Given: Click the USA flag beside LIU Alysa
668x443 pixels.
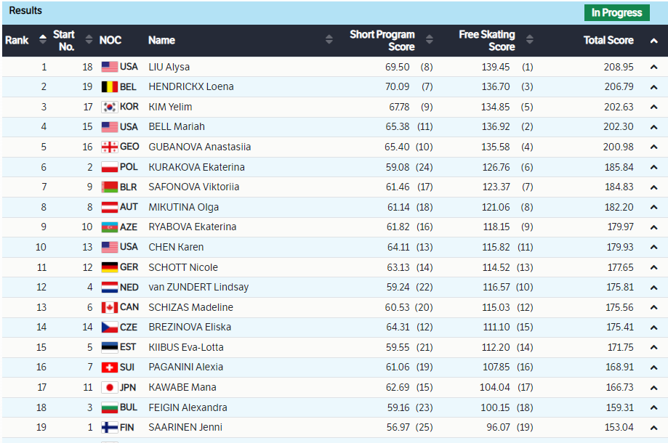Looking at the screenshot, I should [110, 67].
